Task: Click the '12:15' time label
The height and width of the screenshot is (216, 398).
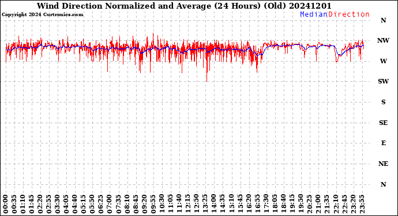Action: [x=188, y=204]
